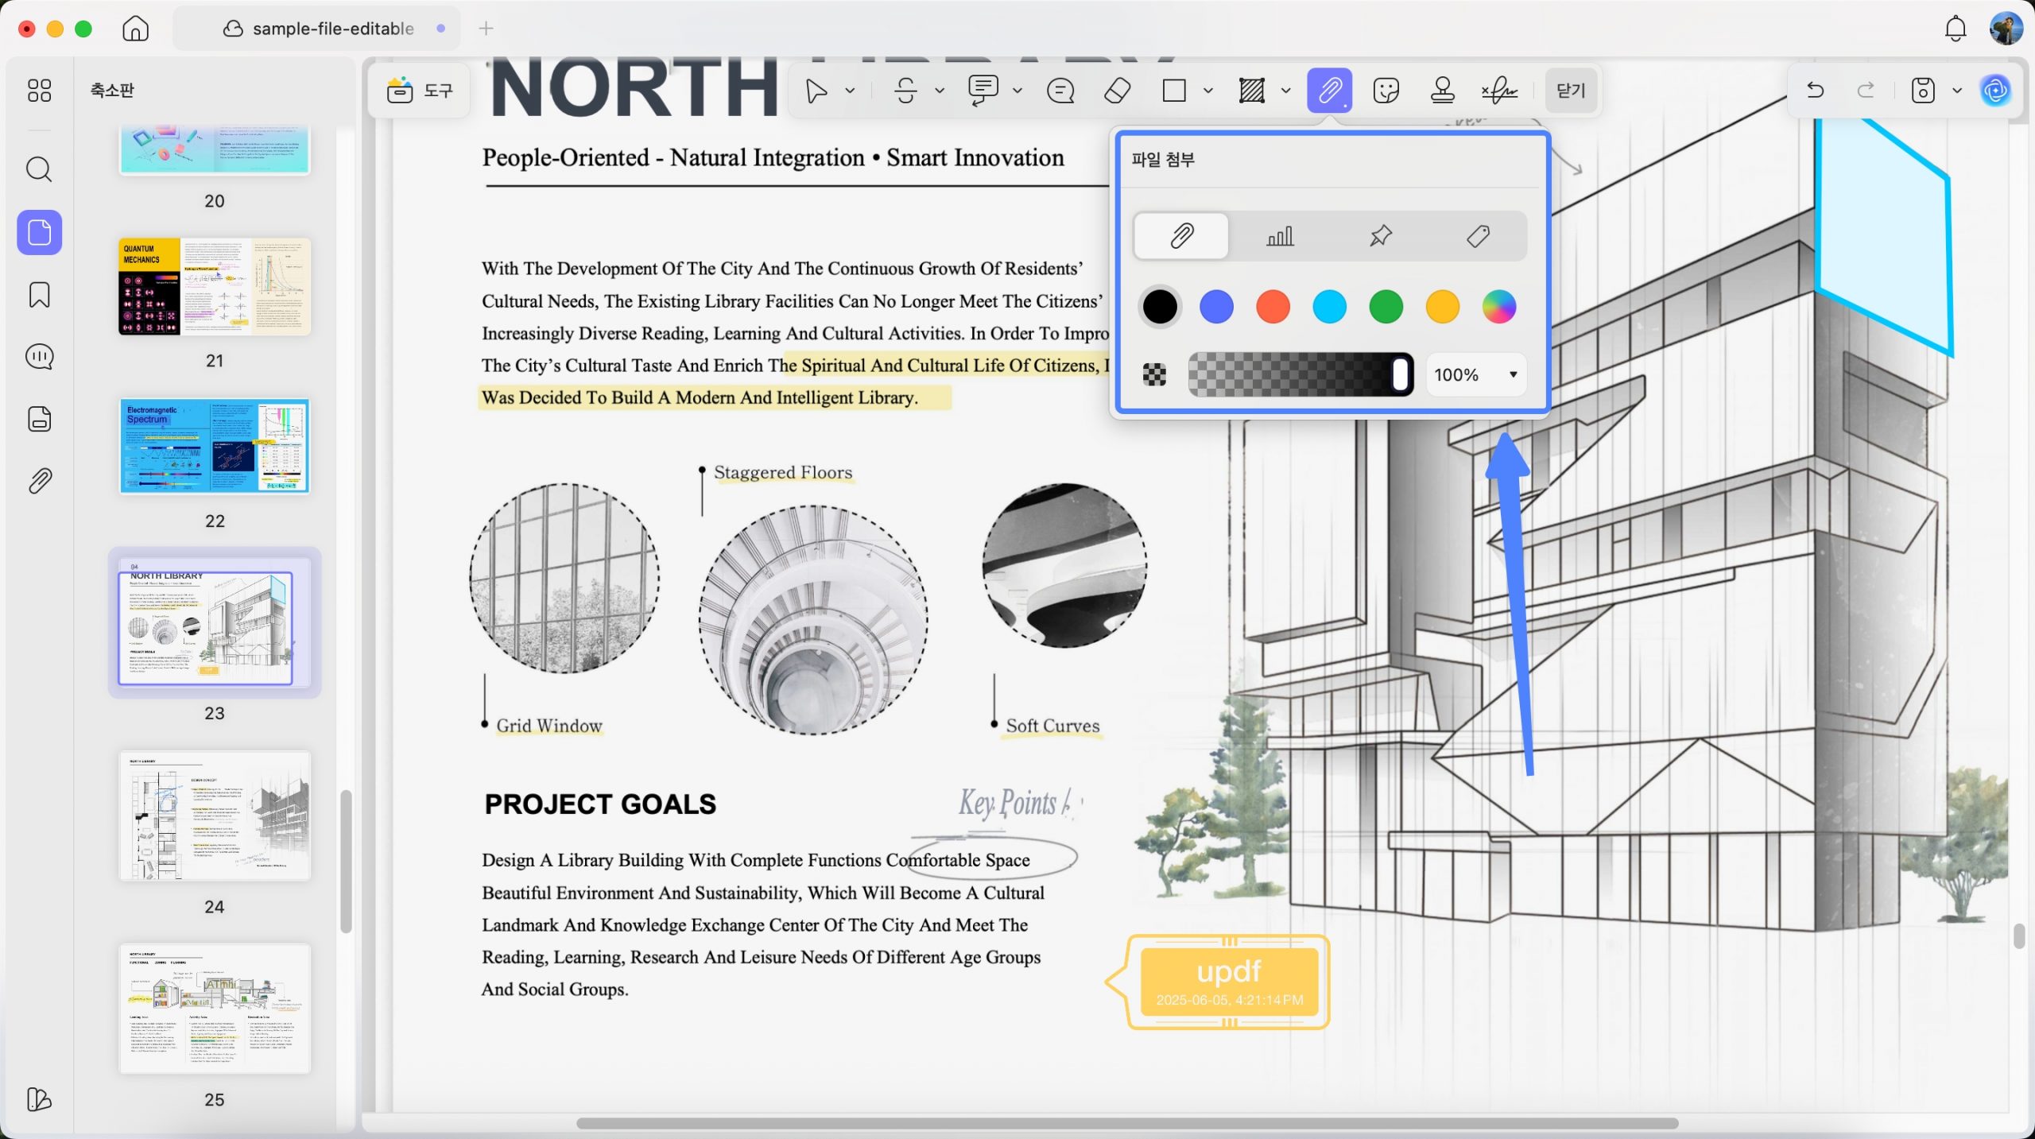Undo the last action
This screenshot has width=2035, height=1139.
pos(1816,91)
